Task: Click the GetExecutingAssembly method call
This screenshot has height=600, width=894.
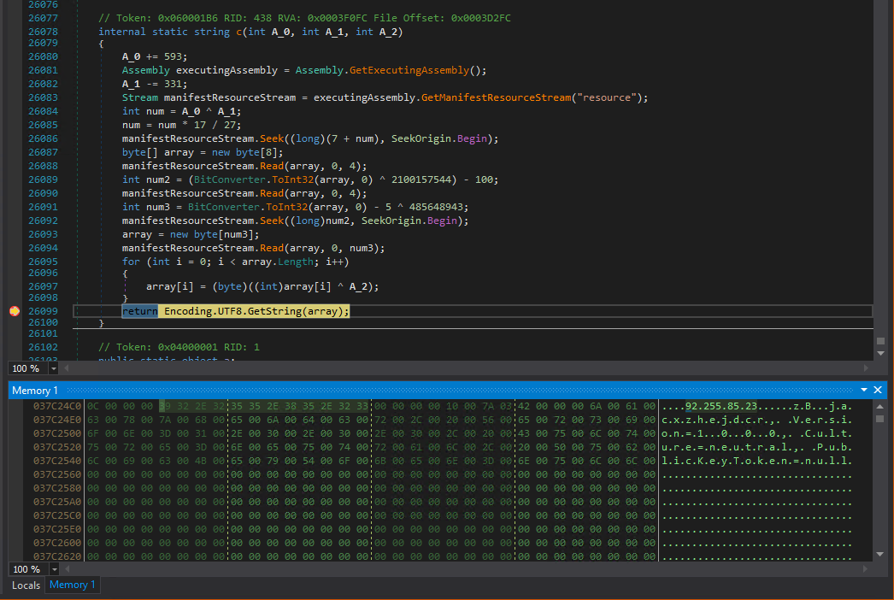Action: (409, 70)
